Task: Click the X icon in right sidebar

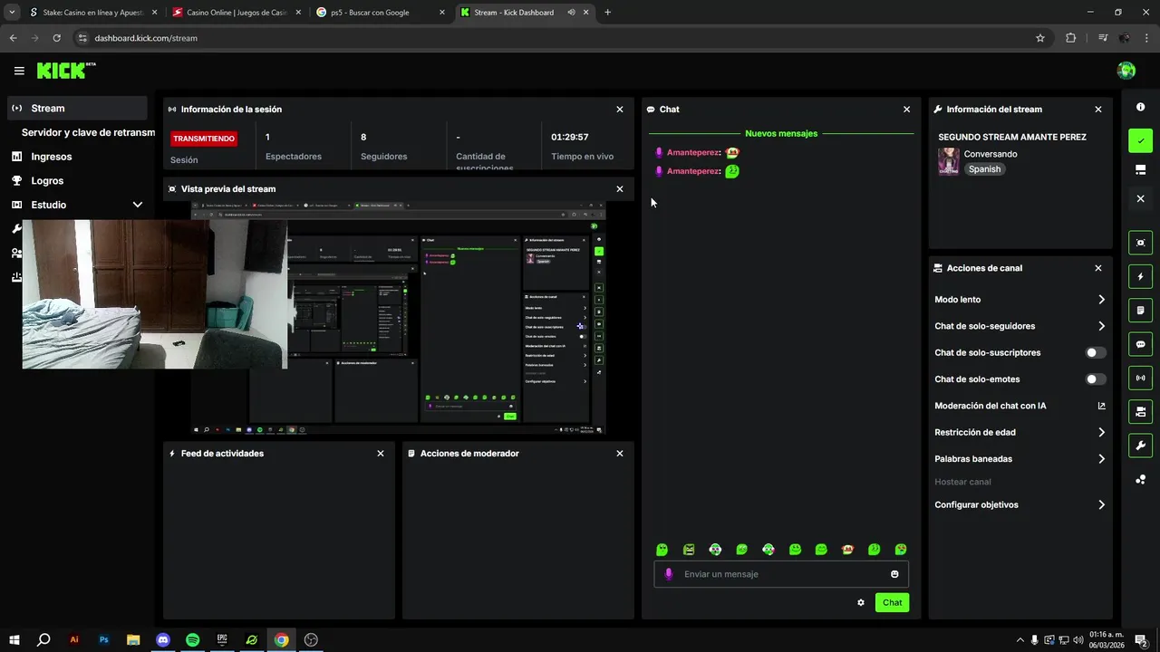Action: coord(1140,198)
